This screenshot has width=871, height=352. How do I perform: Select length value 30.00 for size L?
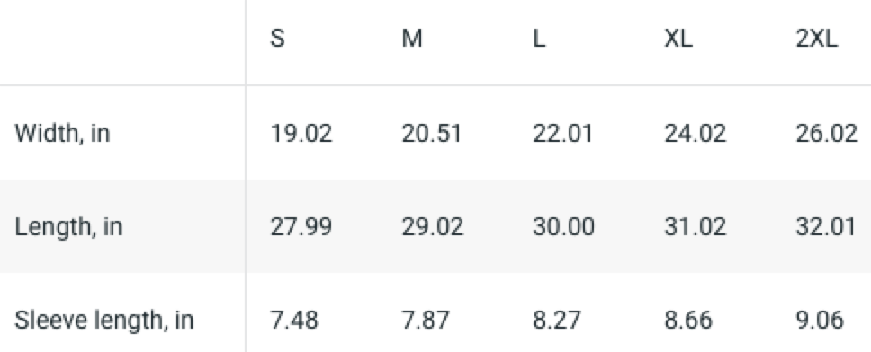564,226
